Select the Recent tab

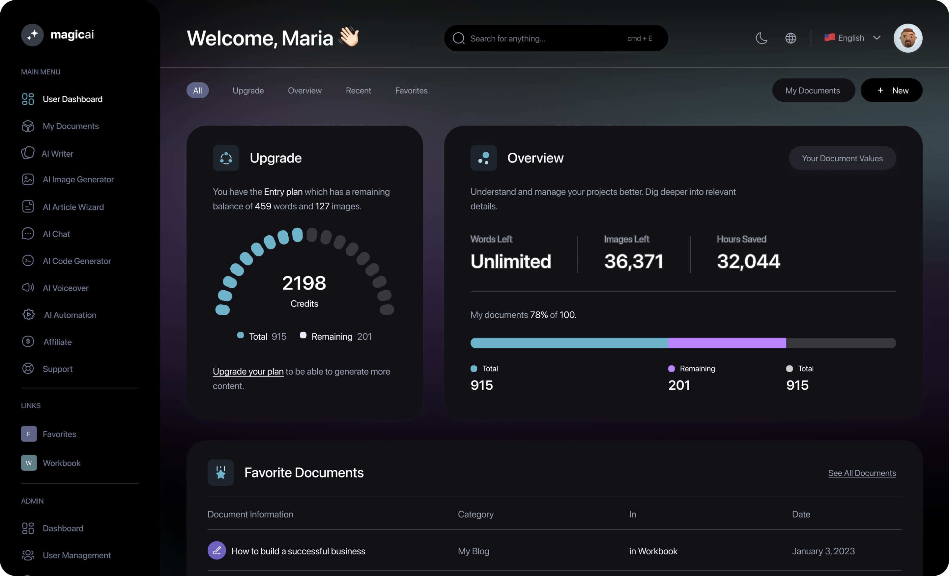pyautogui.click(x=358, y=90)
